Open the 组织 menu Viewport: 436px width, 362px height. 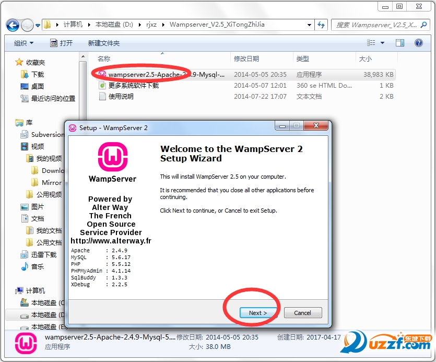[23, 43]
